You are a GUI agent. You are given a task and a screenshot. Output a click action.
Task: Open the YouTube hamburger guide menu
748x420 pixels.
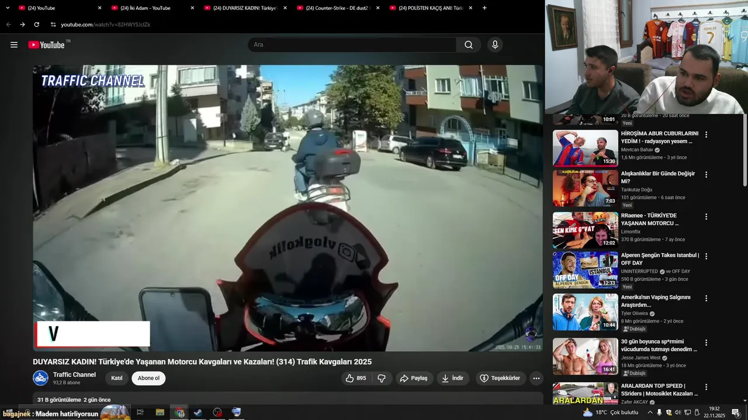[x=14, y=45]
